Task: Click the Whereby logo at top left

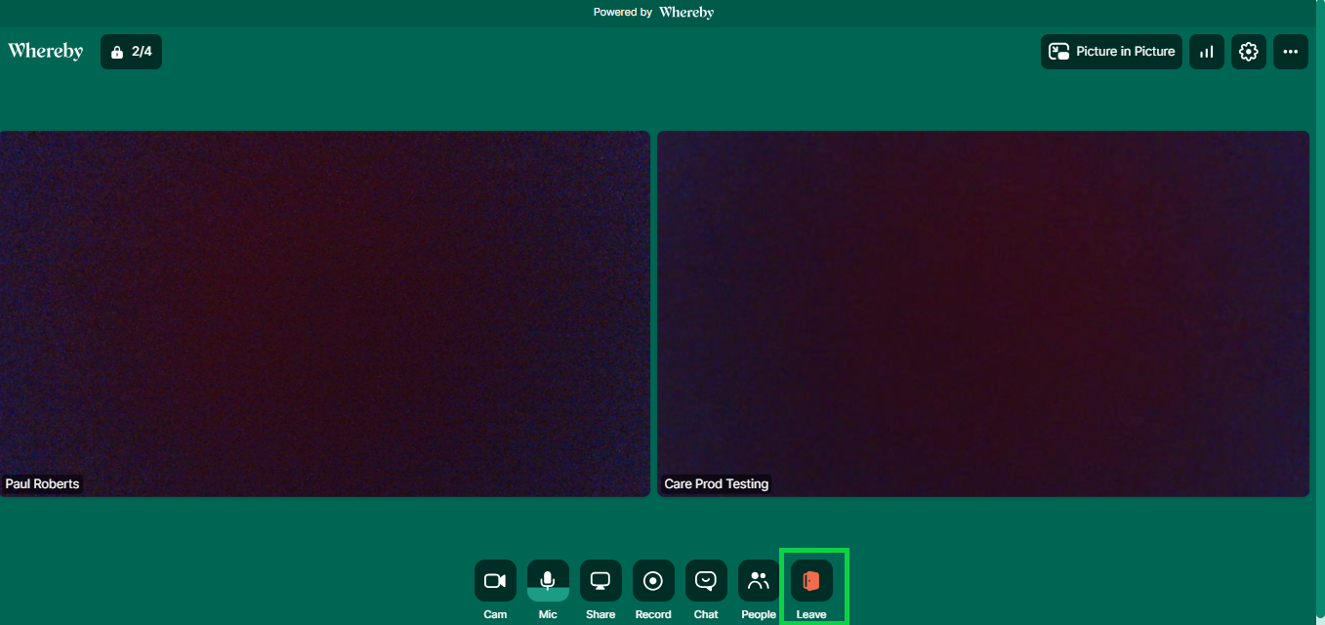Action: click(46, 51)
